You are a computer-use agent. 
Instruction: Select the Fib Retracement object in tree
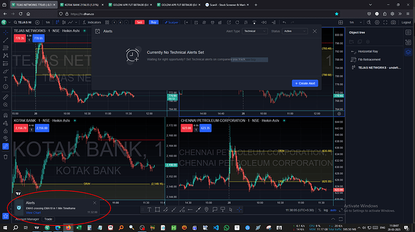click(369, 60)
